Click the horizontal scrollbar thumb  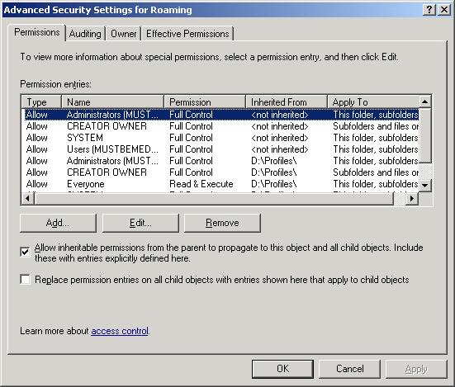coord(214,199)
